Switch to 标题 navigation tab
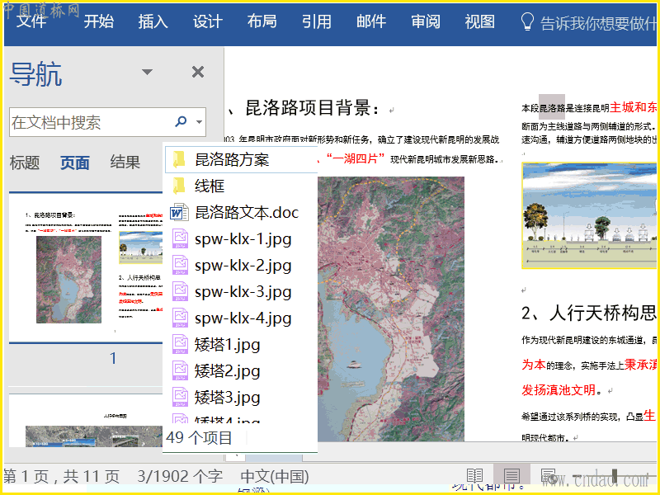 [x=25, y=163]
